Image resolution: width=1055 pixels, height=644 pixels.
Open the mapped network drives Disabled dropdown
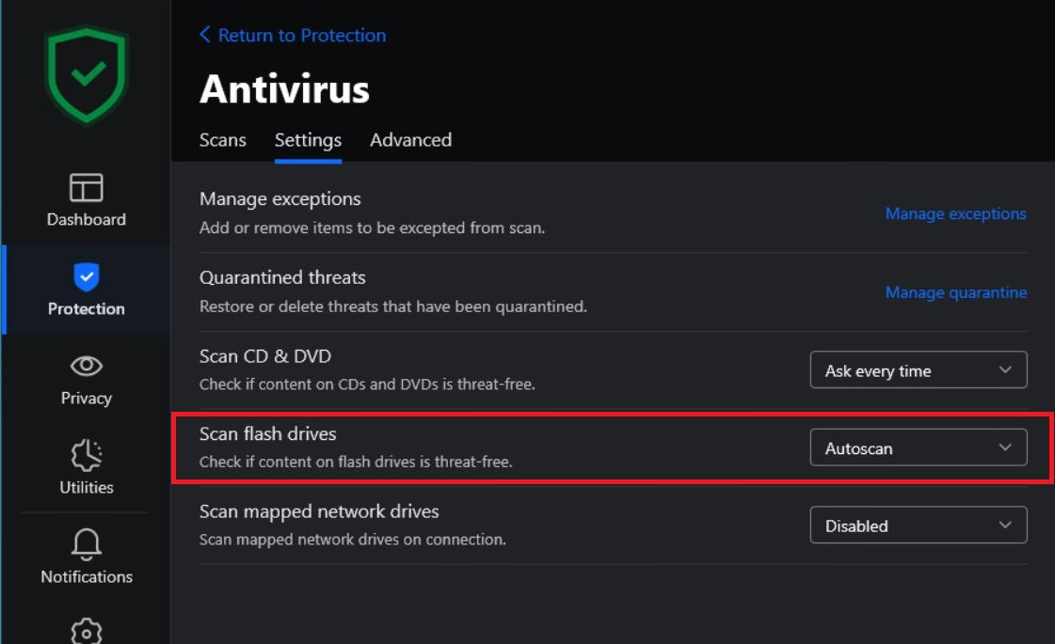[919, 525]
